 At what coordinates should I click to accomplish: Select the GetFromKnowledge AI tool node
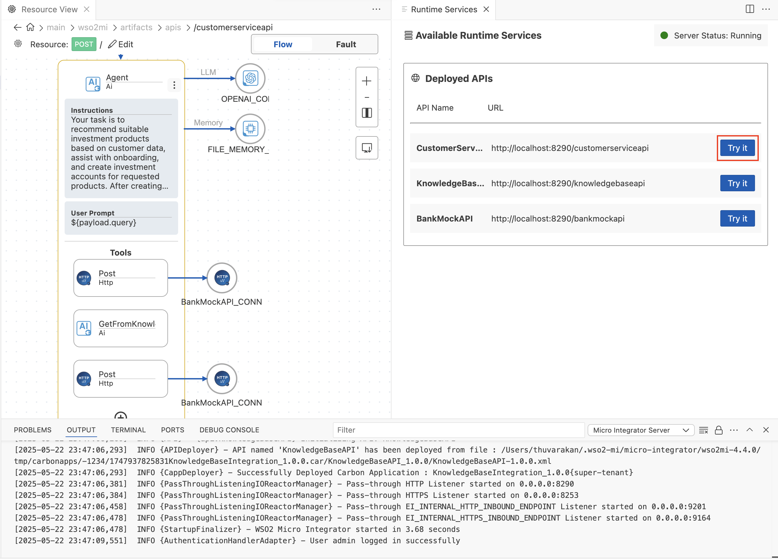(120, 328)
